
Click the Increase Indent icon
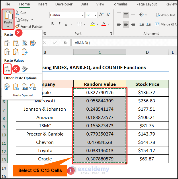[x=148, y=24]
